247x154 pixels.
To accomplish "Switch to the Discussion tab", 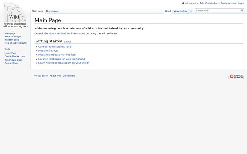I will coord(52,11).
